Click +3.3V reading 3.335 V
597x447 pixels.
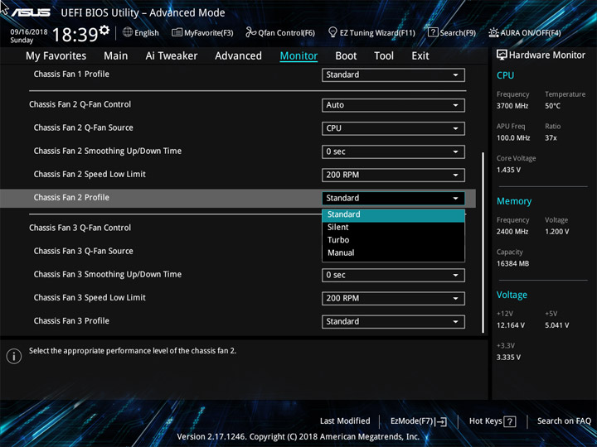(508, 358)
